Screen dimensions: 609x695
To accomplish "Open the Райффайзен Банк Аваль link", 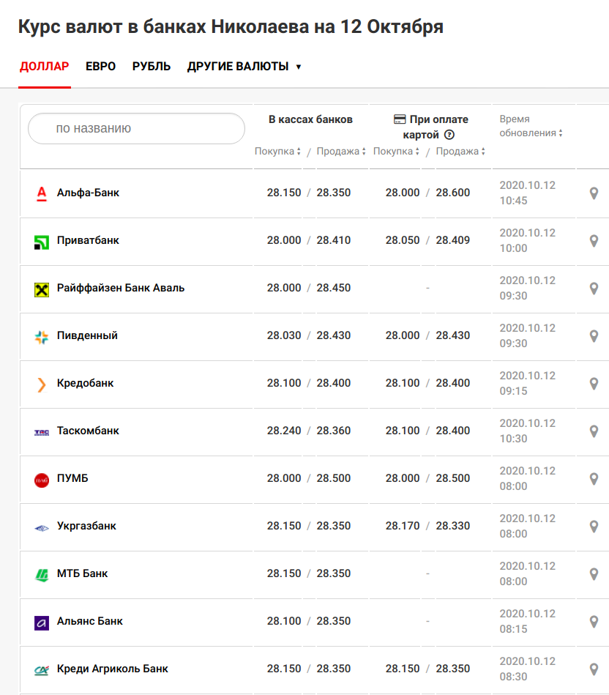I will (121, 288).
